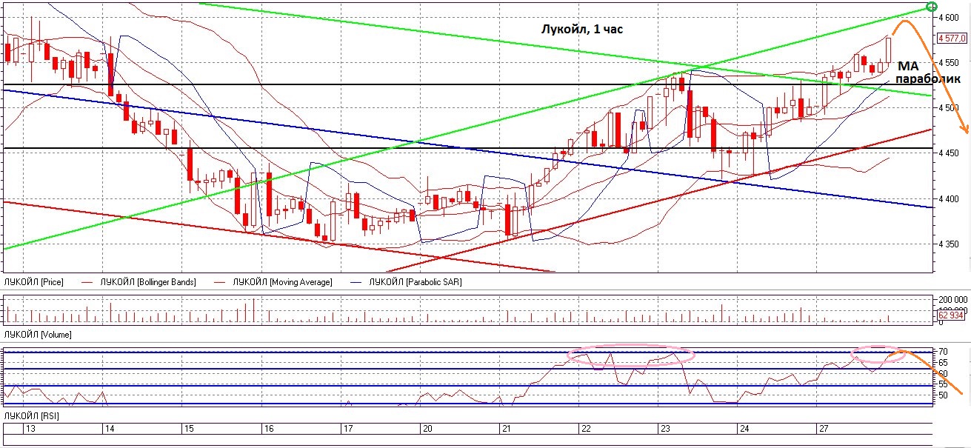
Task: Click the 4 550 price axis label
Action: pos(950,62)
